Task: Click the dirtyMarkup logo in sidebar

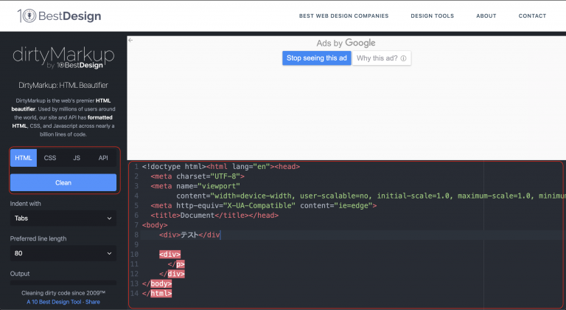Action: pos(63,57)
